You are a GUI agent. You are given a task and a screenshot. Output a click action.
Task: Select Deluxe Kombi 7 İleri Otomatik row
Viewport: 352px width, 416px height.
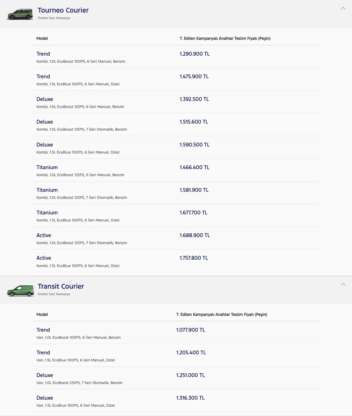(176, 125)
